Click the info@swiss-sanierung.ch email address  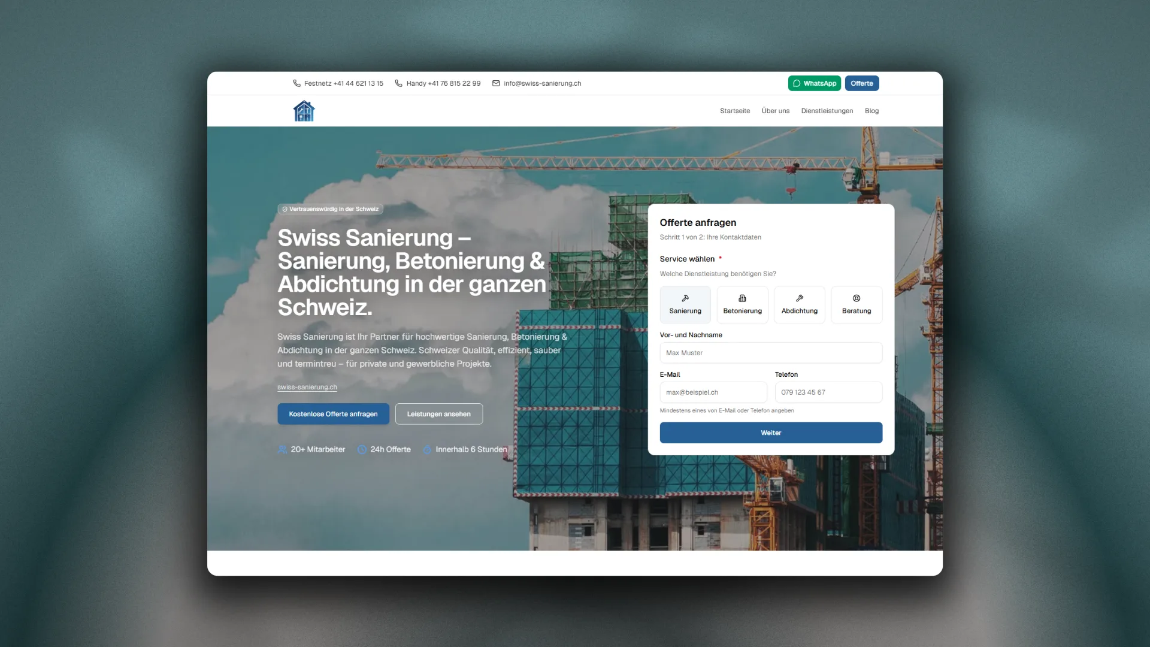[x=543, y=83]
